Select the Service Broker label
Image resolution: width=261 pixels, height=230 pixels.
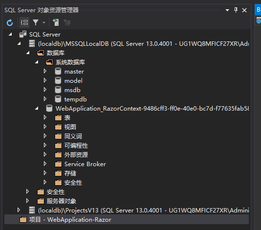[85, 164]
